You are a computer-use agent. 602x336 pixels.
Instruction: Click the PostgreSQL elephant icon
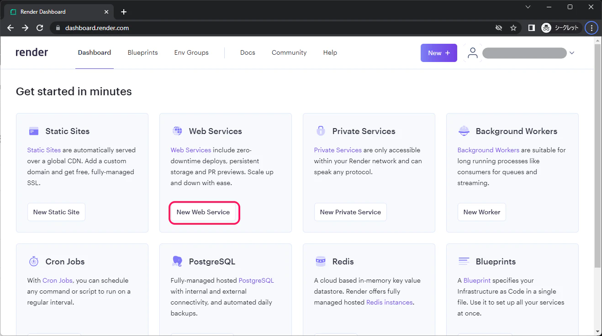click(177, 261)
